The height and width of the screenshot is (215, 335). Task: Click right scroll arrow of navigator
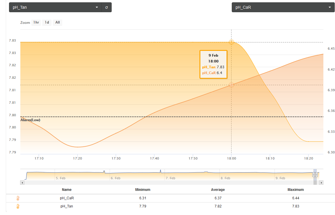coord(321,182)
